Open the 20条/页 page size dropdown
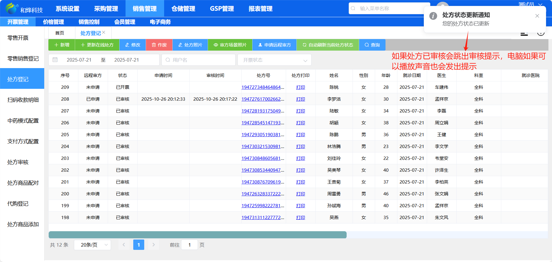The height and width of the screenshot is (262, 552). coord(92,245)
